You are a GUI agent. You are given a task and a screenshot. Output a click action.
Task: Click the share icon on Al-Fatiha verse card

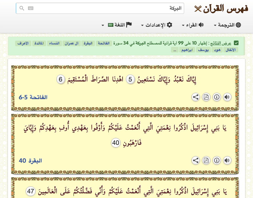coord(196,97)
